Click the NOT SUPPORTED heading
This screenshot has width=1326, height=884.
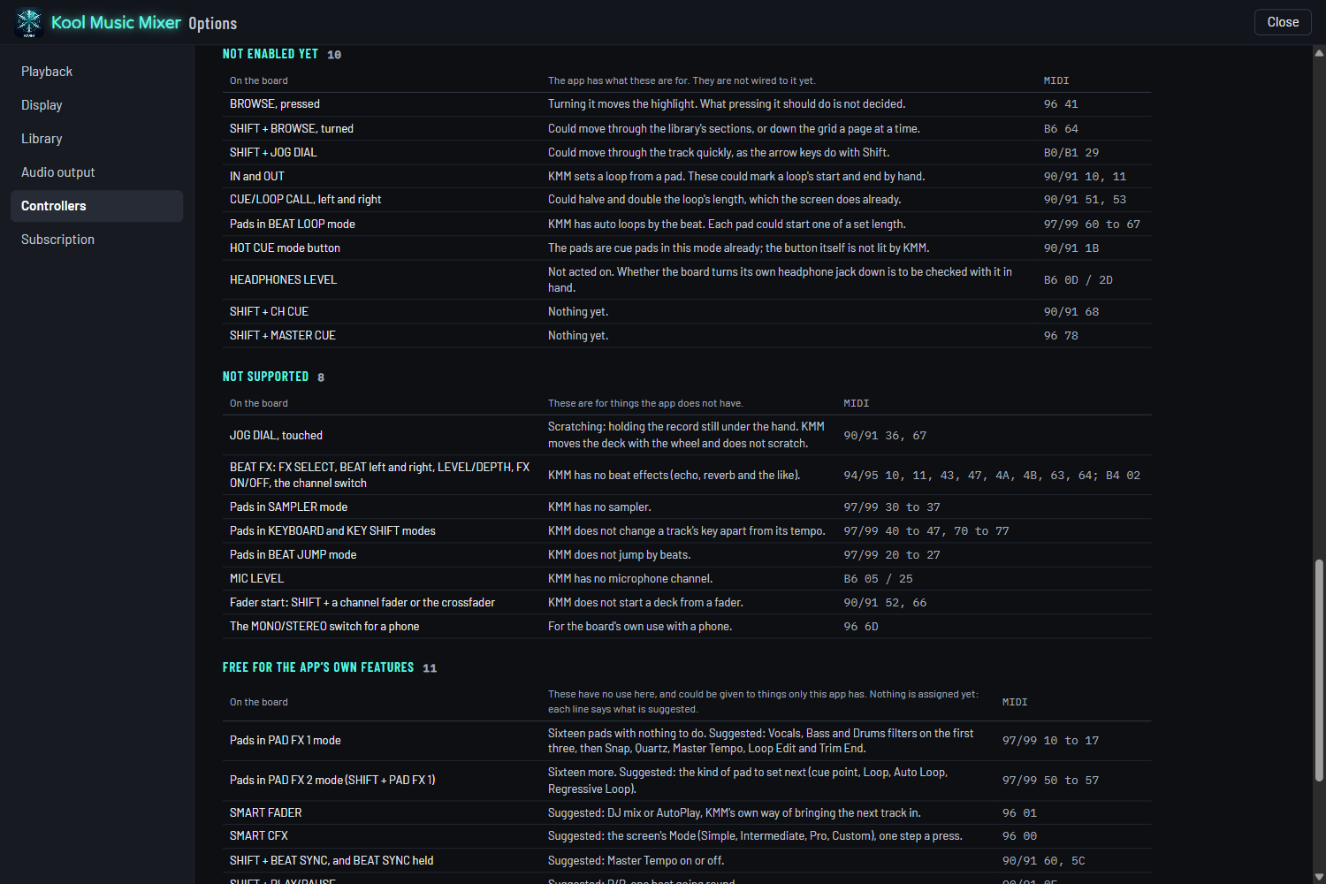coord(266,377)
